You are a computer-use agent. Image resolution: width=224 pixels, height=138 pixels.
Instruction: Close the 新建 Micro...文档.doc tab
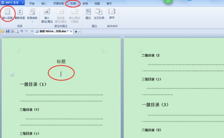[x=71, y=31]
